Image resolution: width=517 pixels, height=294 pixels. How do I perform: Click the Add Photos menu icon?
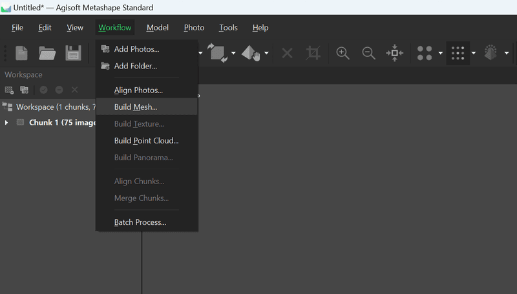tap(105, 49)
